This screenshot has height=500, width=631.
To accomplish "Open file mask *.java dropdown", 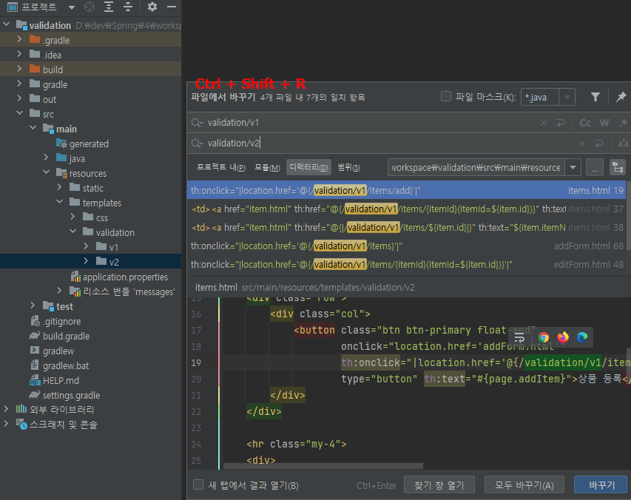I will (567, 97).
